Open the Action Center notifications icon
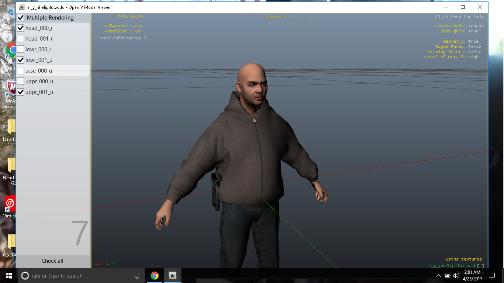Screen dimensions: 504x283 pos(491,276)
